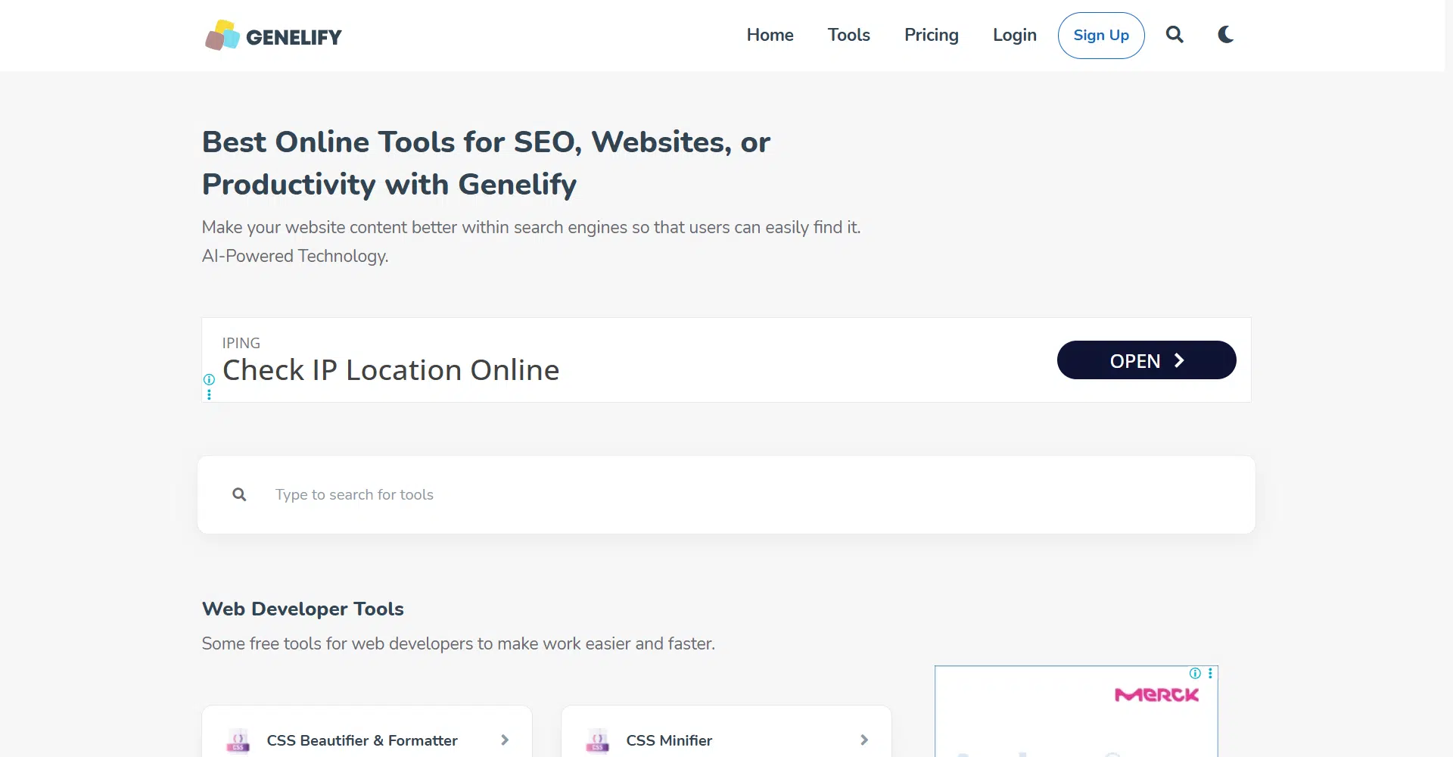Image resolution: width=1453 pixels, height=757 pixels.
Task: Expand CSS Minifier chevron arrow
Action: [864, 740]
